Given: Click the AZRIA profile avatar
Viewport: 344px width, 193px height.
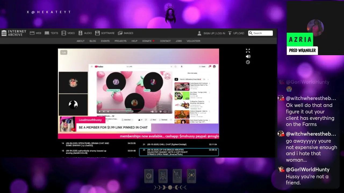Looking at the screenshot, I should click(315, 28).
